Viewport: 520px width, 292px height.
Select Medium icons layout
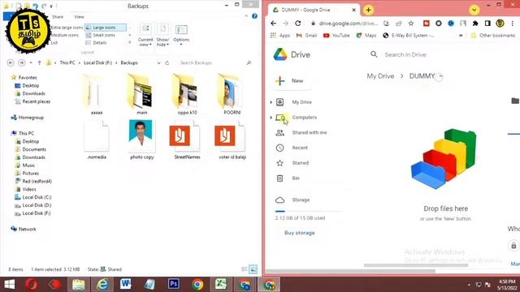65,35
